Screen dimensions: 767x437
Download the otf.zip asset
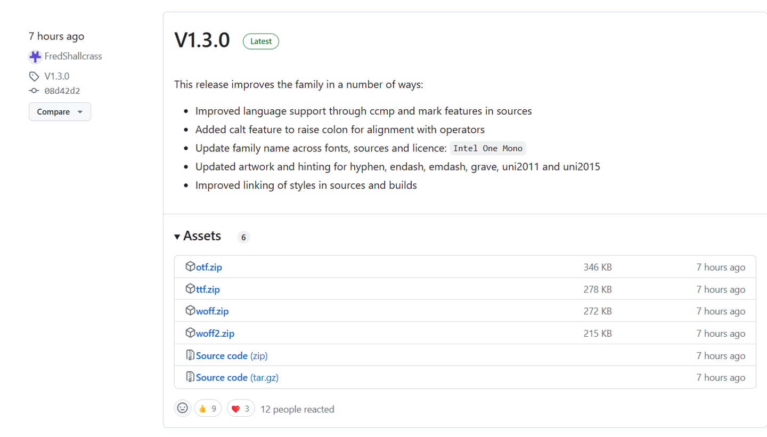click(x=208, y=267)
